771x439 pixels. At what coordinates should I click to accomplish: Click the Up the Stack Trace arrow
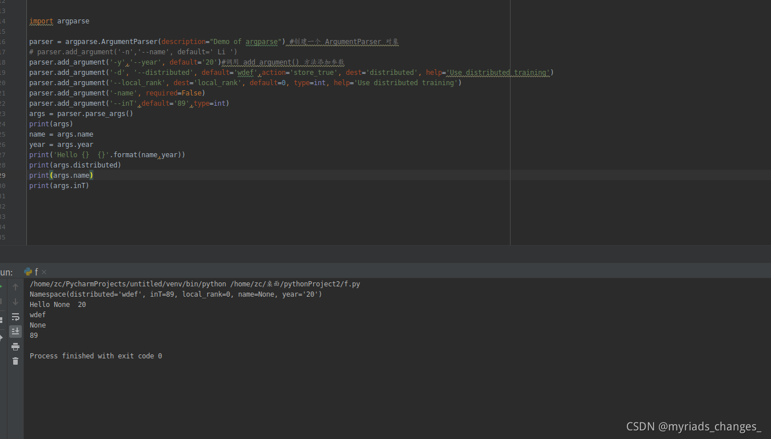click(x=15, y=287)
